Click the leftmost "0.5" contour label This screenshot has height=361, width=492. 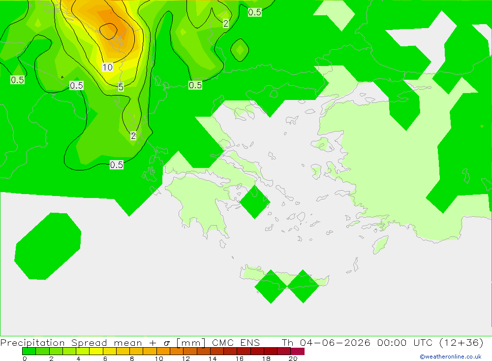click(x=17, y=80)
